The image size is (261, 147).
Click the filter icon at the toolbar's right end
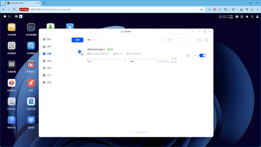[x=206, y=40]
